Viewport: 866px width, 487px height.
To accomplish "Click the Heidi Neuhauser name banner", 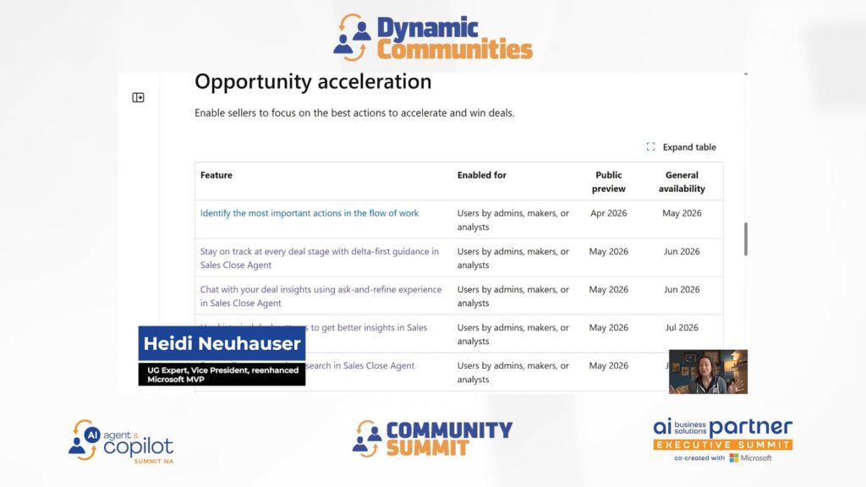I will (x=222, y=343).
